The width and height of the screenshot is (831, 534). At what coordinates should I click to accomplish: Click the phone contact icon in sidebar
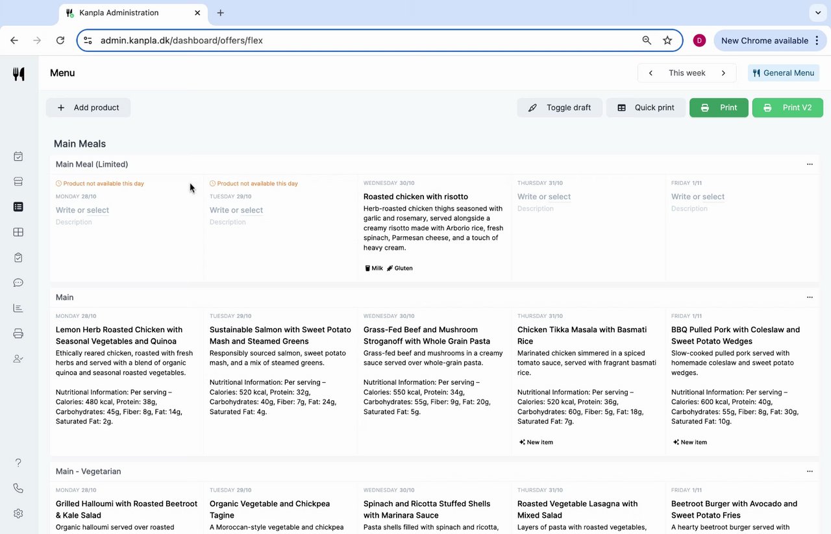[18, 488]
